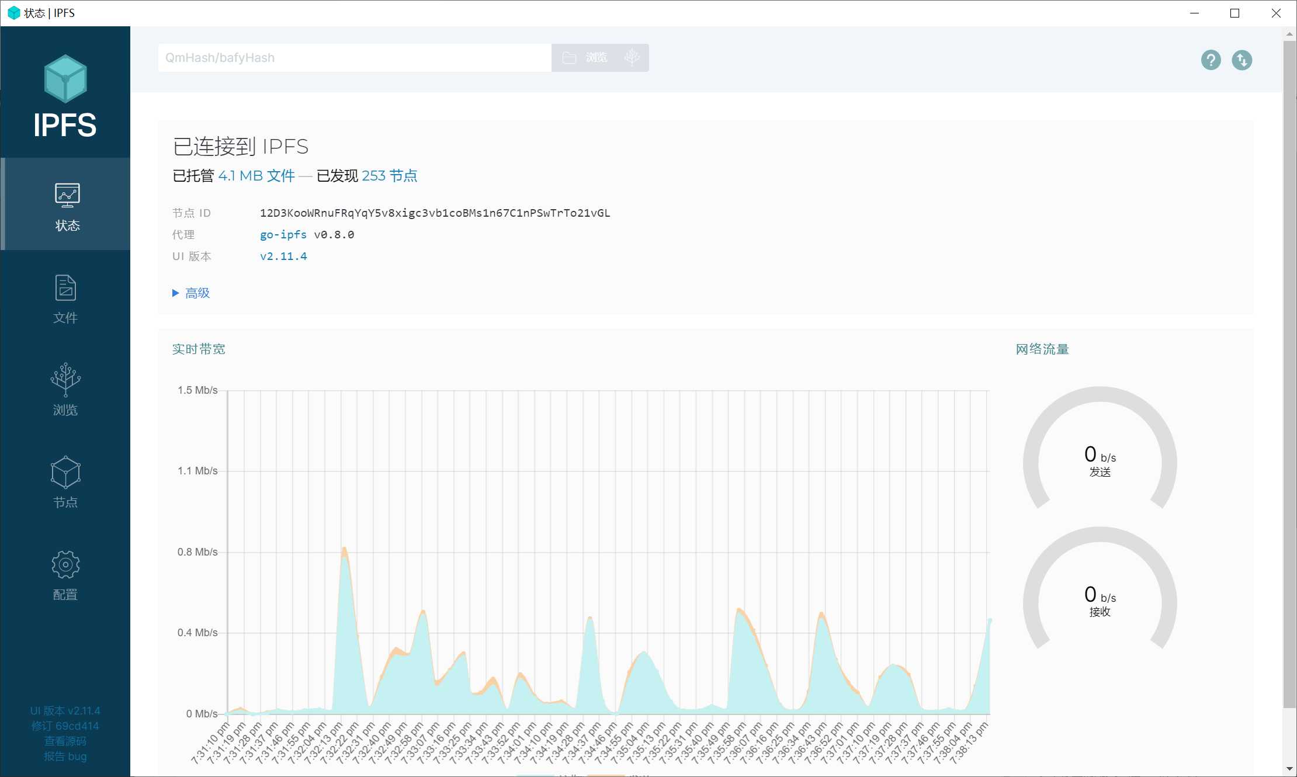This screenshot has height=777, width=1297.
Task: Open the go-ipfs agent link
Action: click(283, 235)
